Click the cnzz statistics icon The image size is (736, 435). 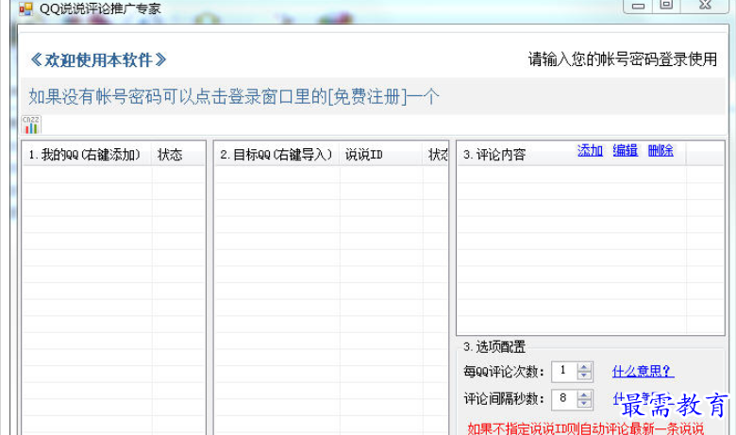pyautogui.click(x=31, y=125)
